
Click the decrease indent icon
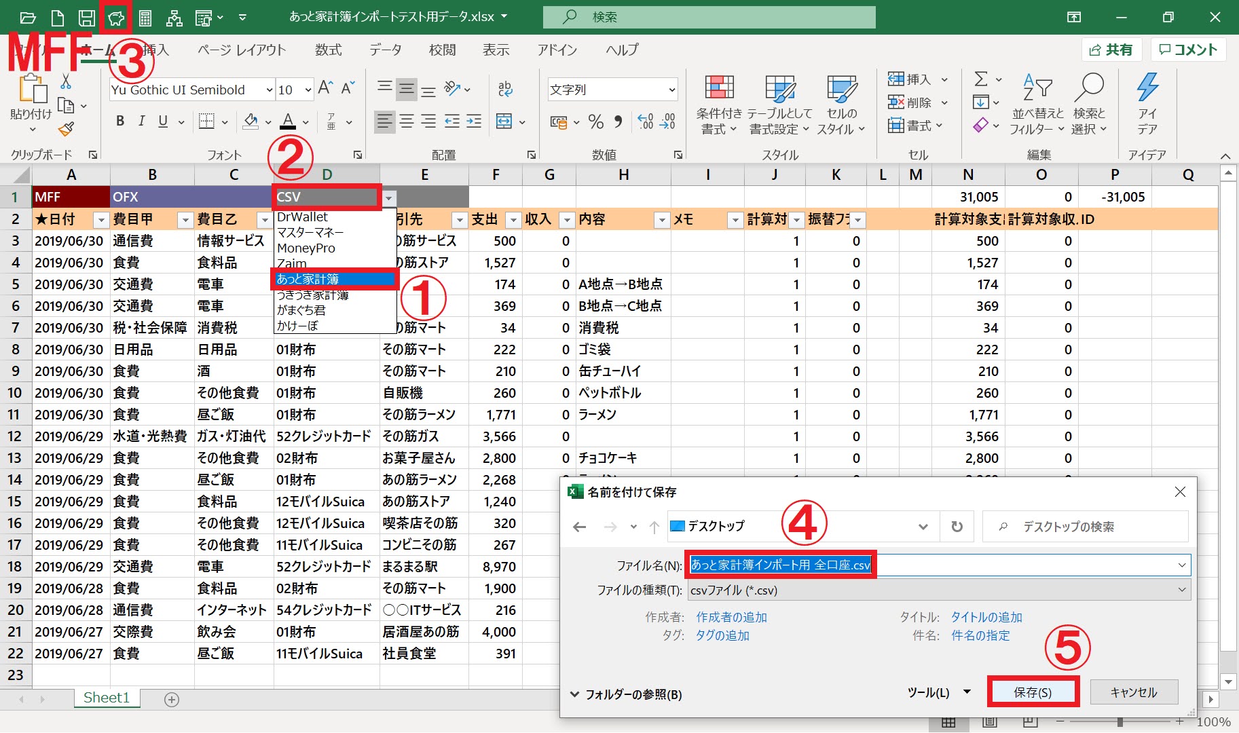coord(451,121)
